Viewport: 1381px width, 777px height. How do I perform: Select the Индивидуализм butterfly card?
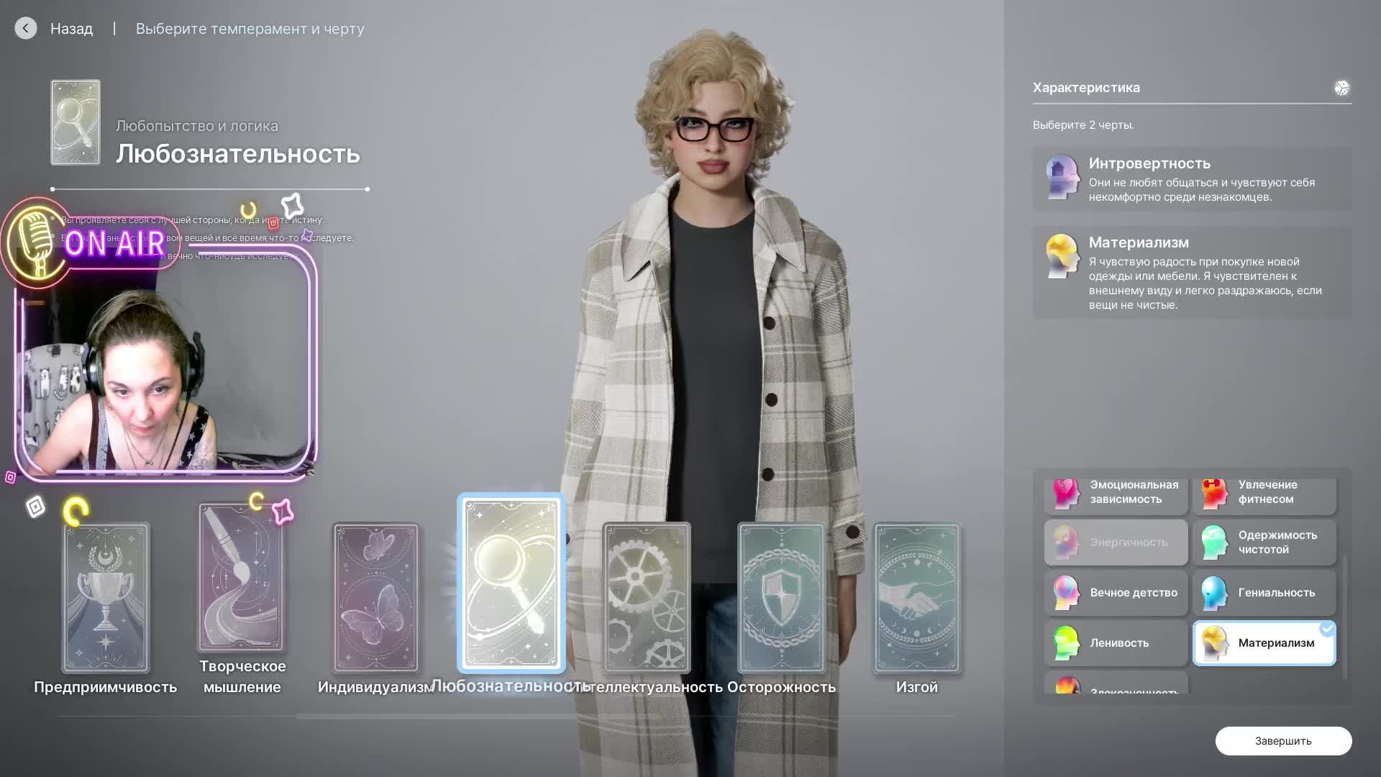click(375, 597)
